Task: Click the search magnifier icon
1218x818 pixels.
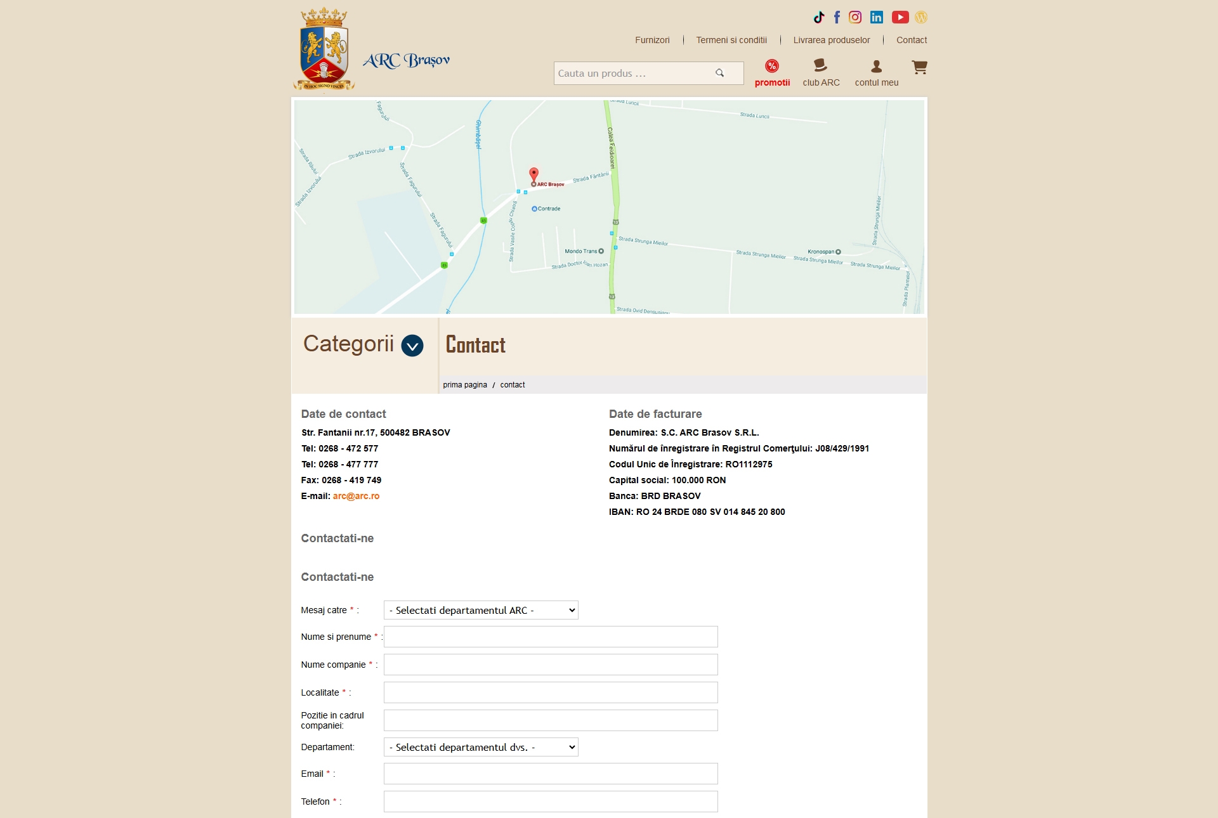Action: [719, 73]
